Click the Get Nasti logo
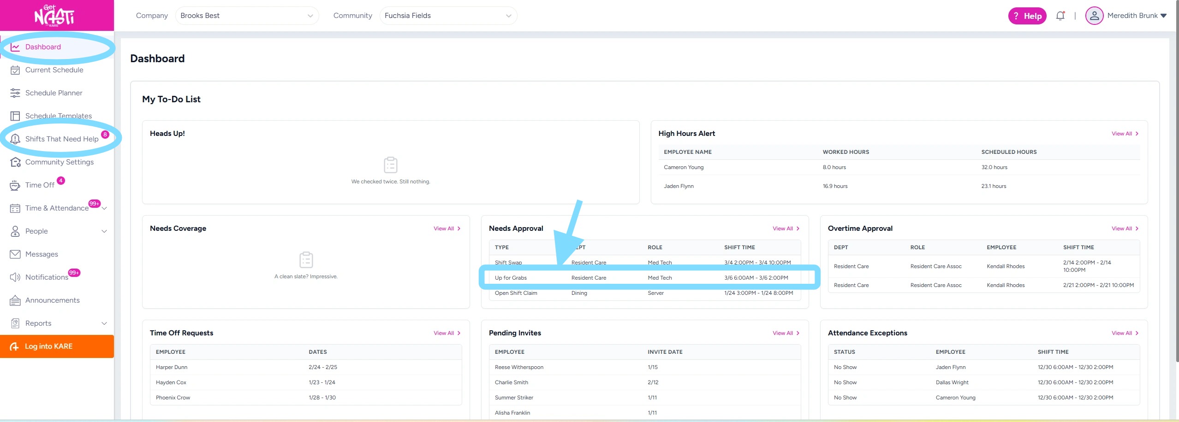Image resolution: width=1179 pixels, height=422 pixels. (x=54, y=16)
